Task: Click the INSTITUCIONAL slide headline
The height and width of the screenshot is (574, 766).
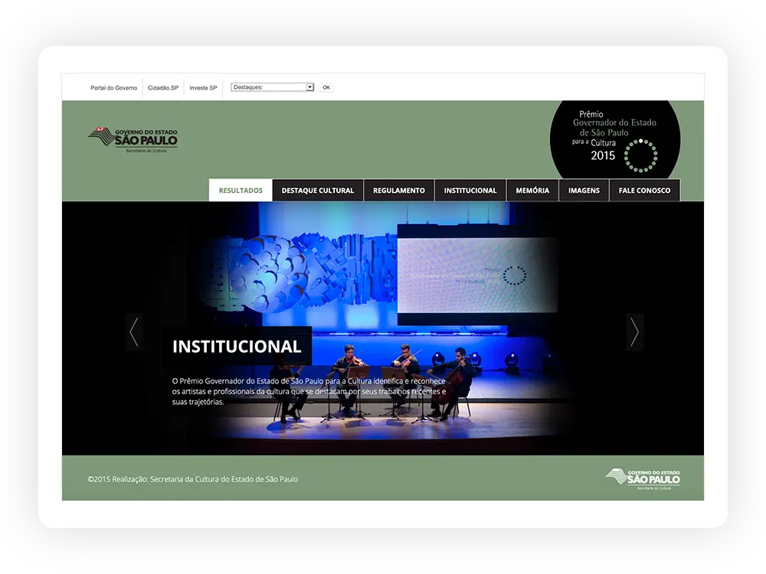Action: 237,346
